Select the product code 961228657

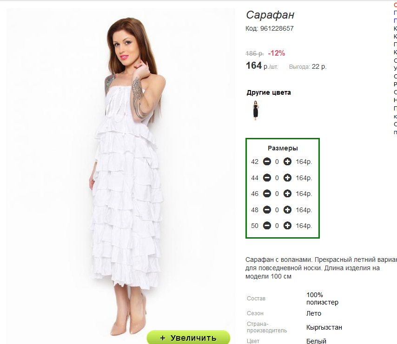click(277, 28)
